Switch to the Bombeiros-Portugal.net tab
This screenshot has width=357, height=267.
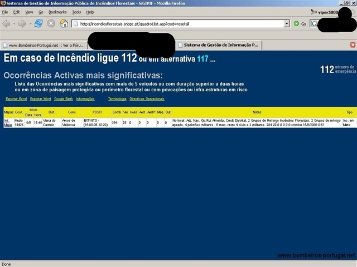44,44
